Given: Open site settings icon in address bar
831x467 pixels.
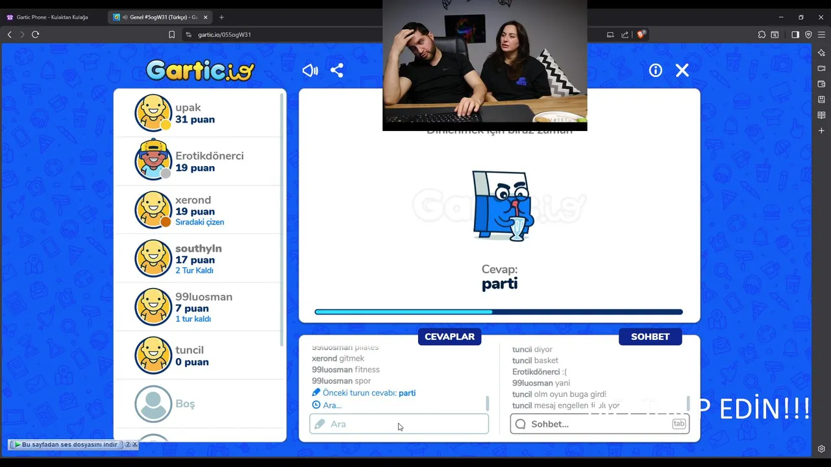Looking at the screenshot, I should (x=188, y=34).
